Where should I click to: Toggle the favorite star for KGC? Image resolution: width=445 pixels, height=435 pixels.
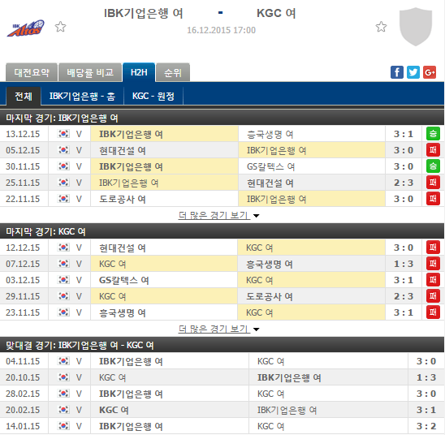coord(381,27)
